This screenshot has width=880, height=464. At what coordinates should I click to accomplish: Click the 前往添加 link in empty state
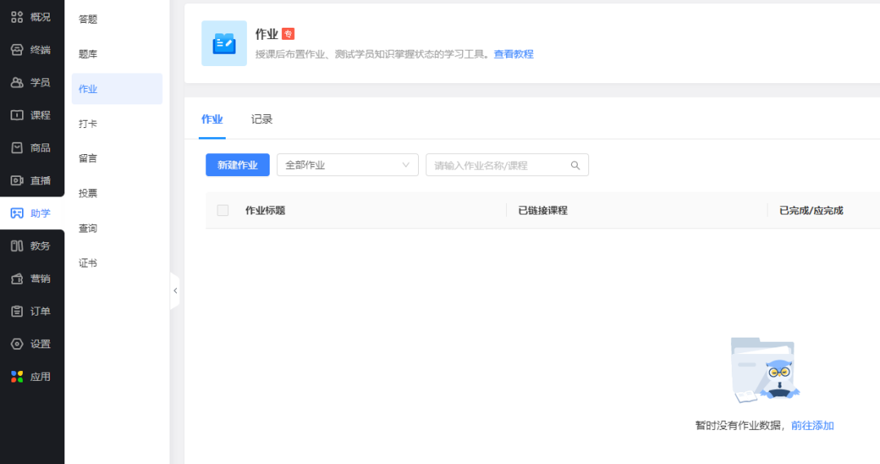(812, 426)
